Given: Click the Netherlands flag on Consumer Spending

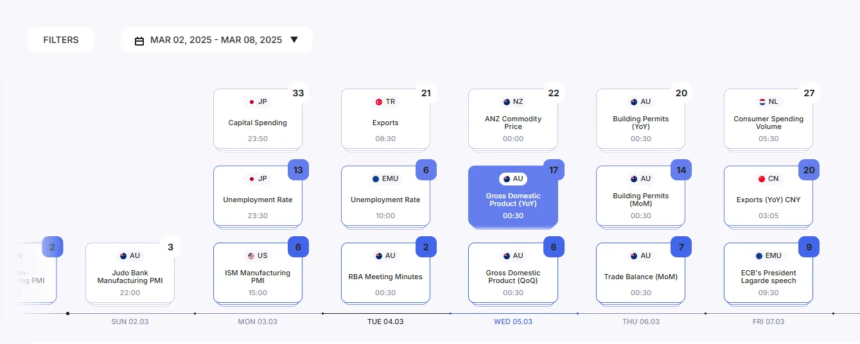Looking at the screenshot, I should (x=762, y=102).
